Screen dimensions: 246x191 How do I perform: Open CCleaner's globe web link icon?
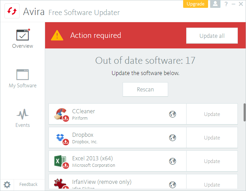pyautogui.click(x=173, y=114)
